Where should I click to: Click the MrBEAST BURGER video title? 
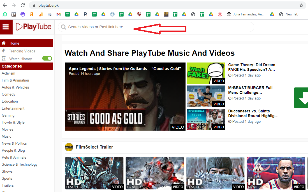click(x=250, y=90)
